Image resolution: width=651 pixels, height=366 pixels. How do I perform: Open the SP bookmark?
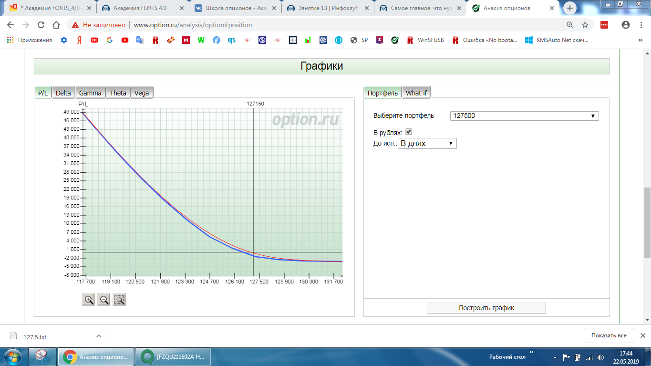pos(359,40)
